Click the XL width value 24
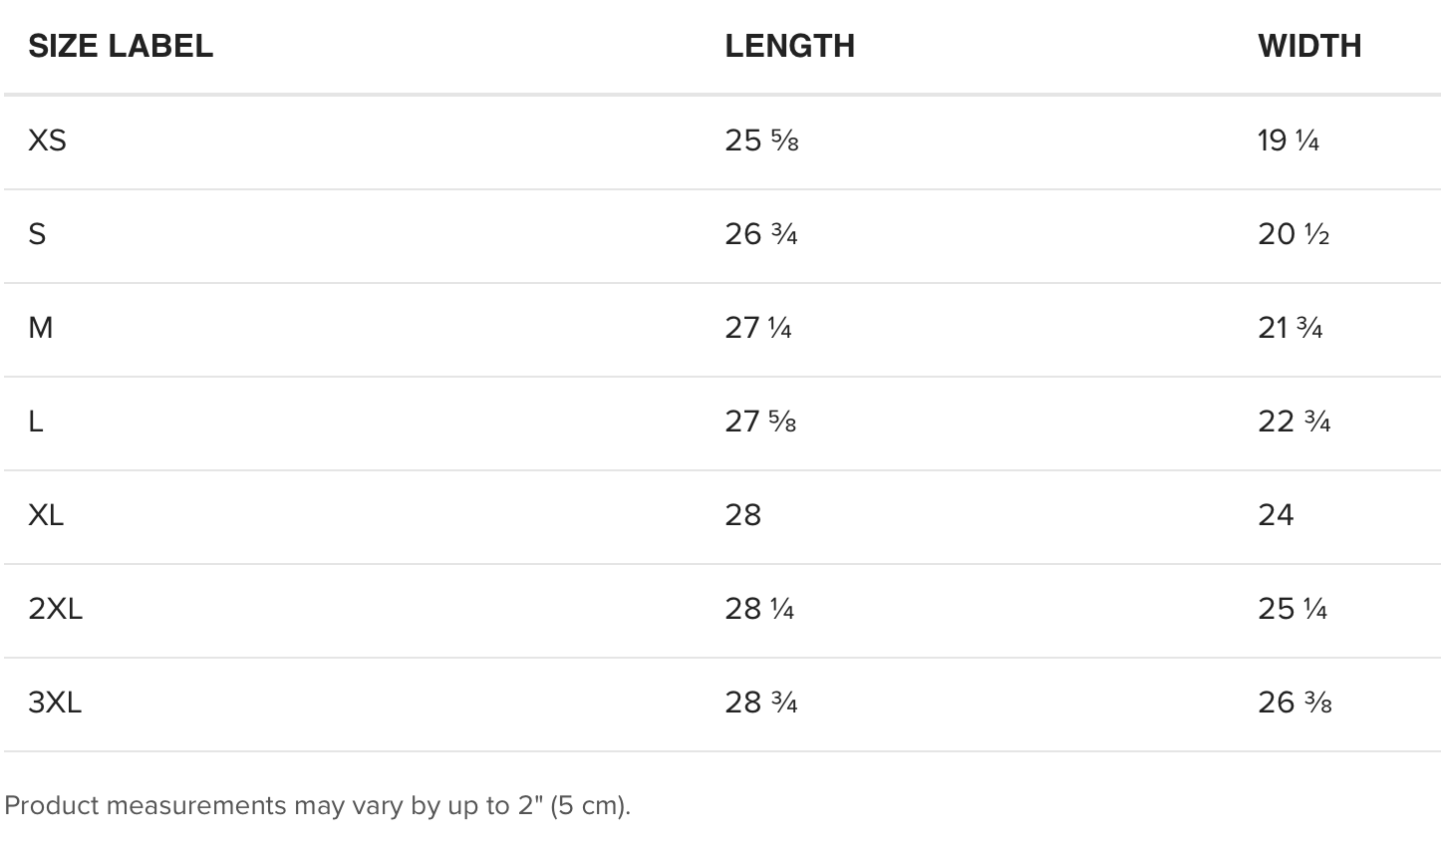 point(1276,515)
